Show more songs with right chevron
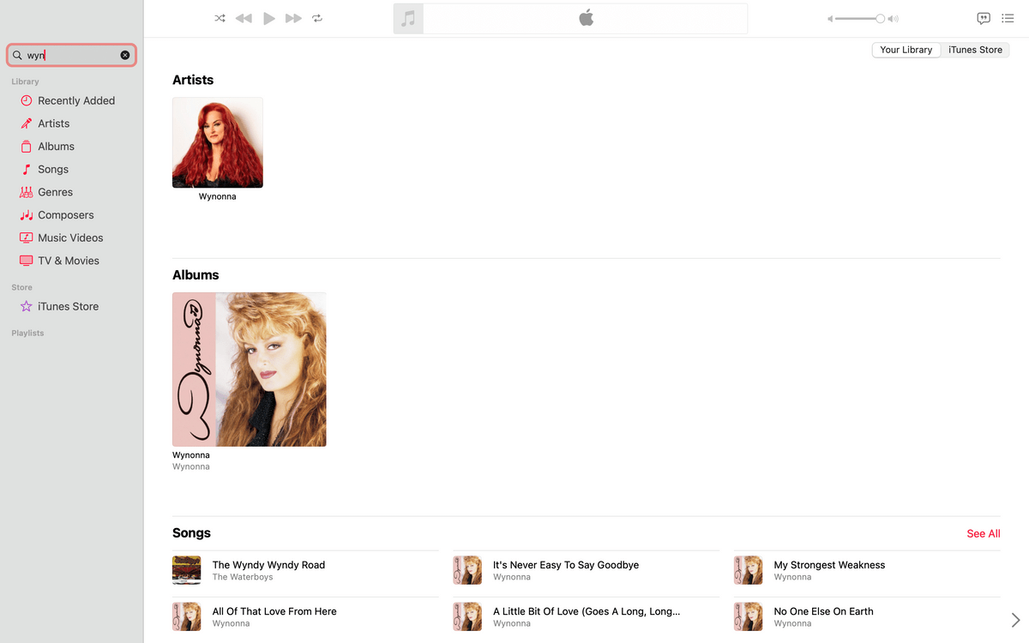 click(1015, 620)
